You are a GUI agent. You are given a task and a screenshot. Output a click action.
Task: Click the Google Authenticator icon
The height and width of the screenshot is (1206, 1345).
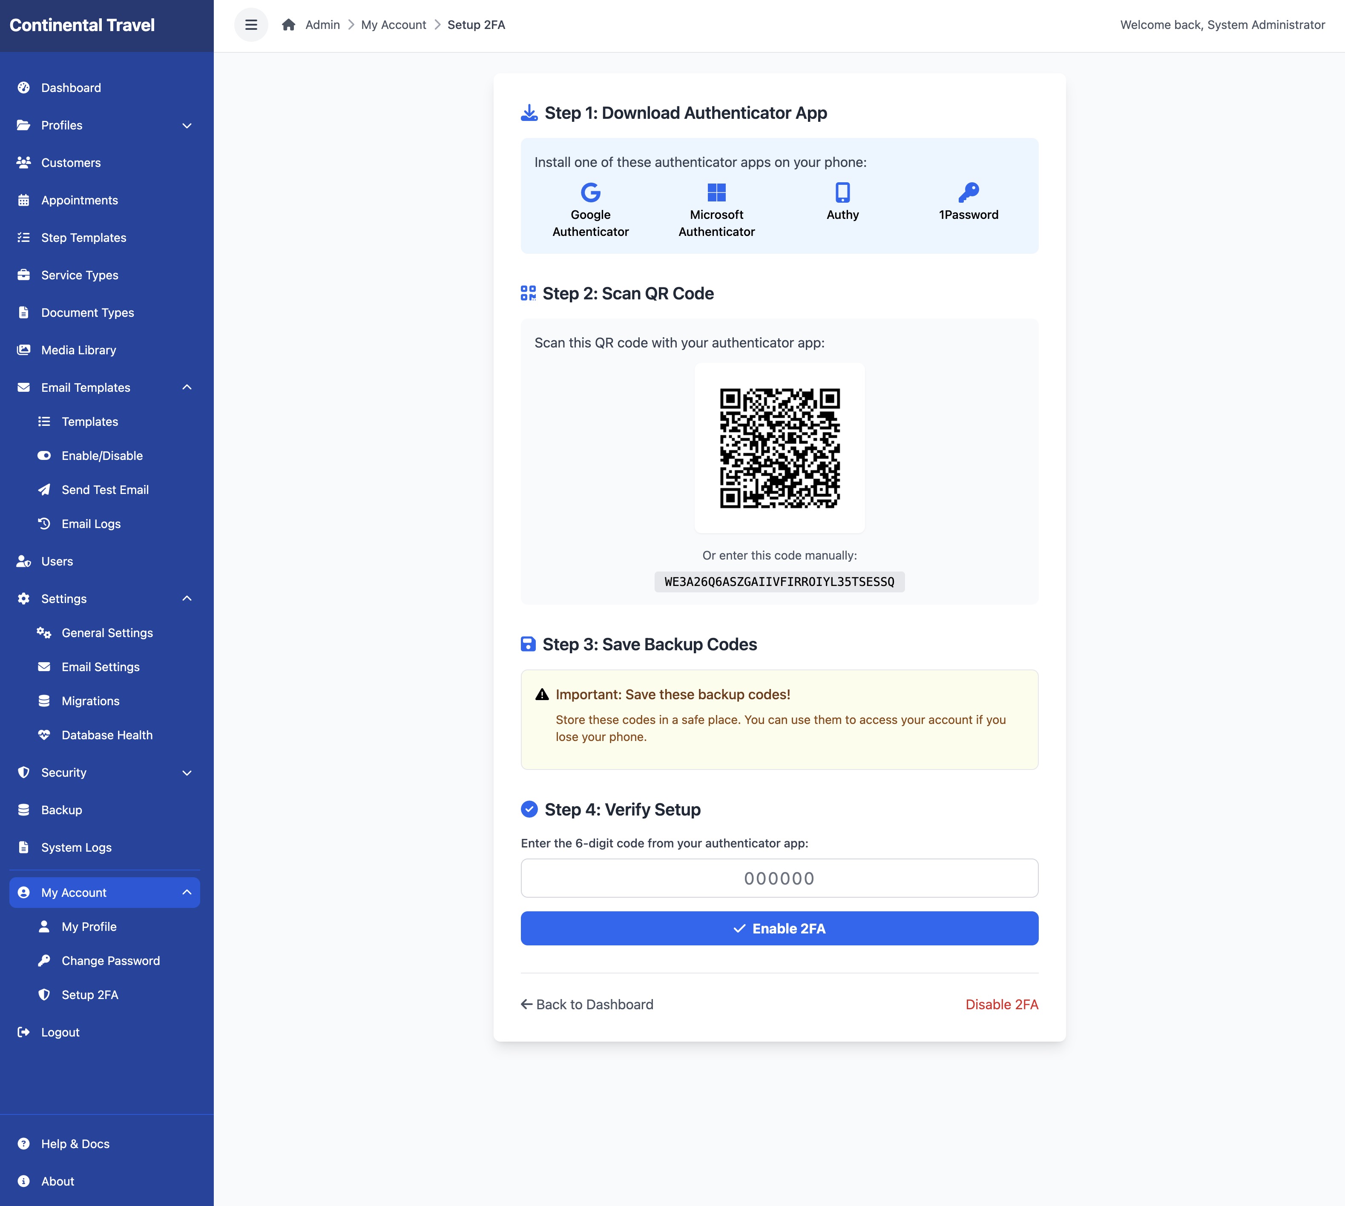pyautogui.click(x=590, y=192)
